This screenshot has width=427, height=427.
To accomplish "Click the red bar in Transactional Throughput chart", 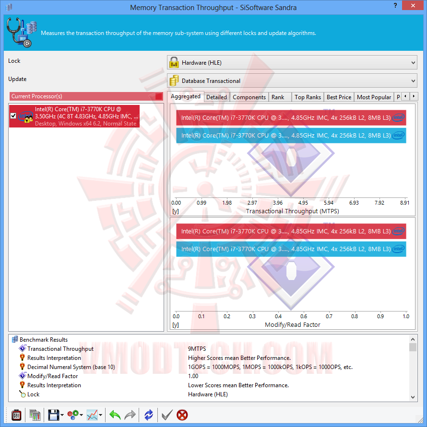I will [291, 117].
